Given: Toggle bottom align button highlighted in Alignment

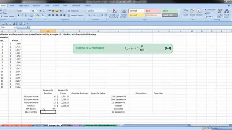Looking at the screenshot, I should pyautogui.click(x=57, y=11).
